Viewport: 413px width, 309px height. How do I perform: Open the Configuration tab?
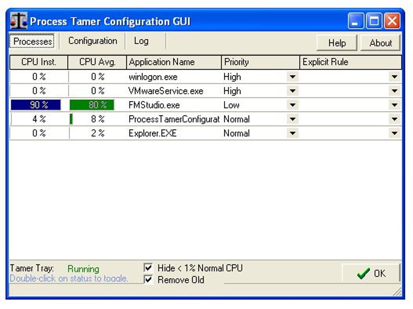point(92,41)
